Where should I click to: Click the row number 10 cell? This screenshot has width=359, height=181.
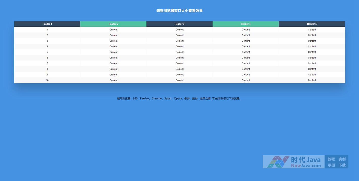tap(47, 80)
